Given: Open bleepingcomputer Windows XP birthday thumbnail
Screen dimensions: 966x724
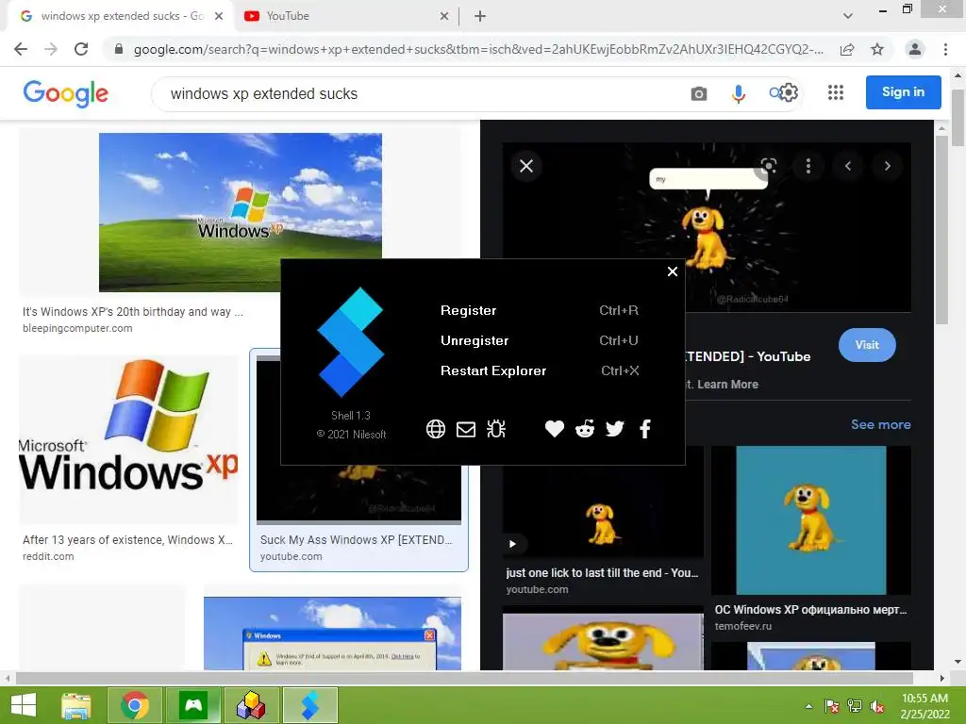Looking at the screenshot, I should (x=241, y=212).
